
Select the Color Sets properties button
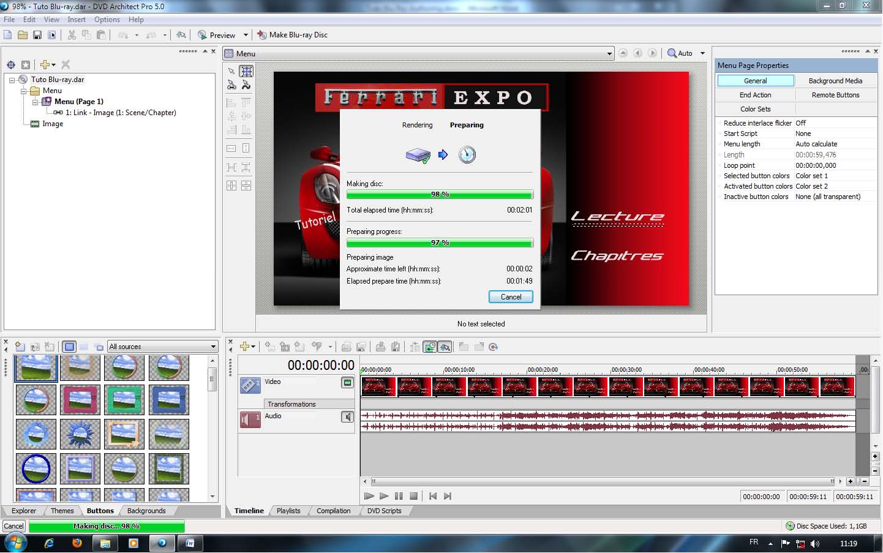756,109
